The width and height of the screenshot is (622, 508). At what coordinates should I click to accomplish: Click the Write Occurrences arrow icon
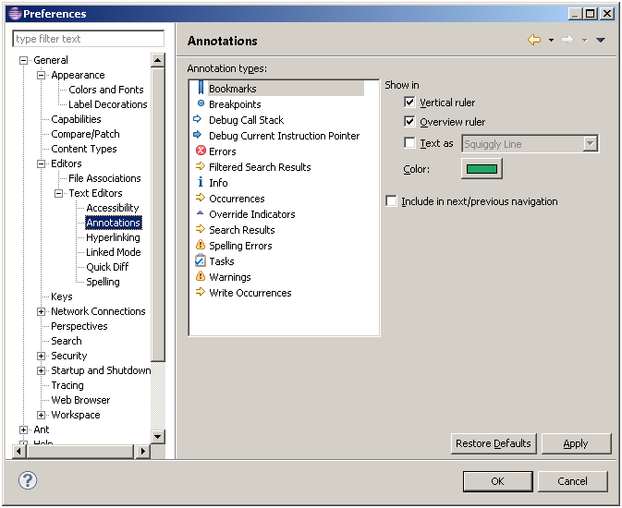click(201, 292)
